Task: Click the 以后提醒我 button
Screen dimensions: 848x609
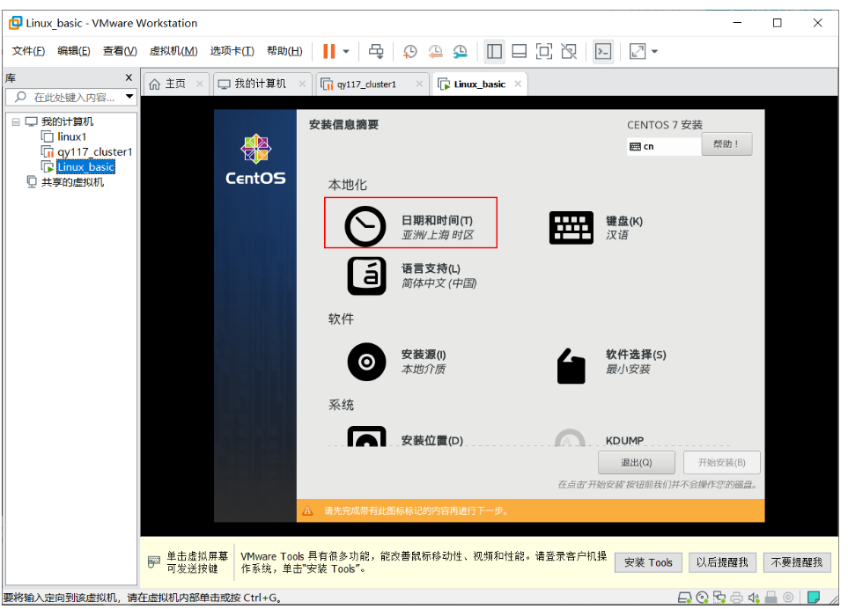Action: click(x=723, y=562)
